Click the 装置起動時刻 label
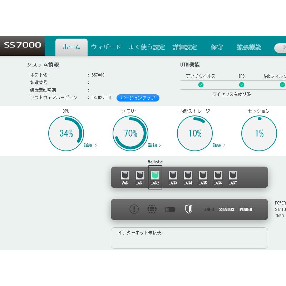Screen dimensions: 286x286 tap(43, 90)
